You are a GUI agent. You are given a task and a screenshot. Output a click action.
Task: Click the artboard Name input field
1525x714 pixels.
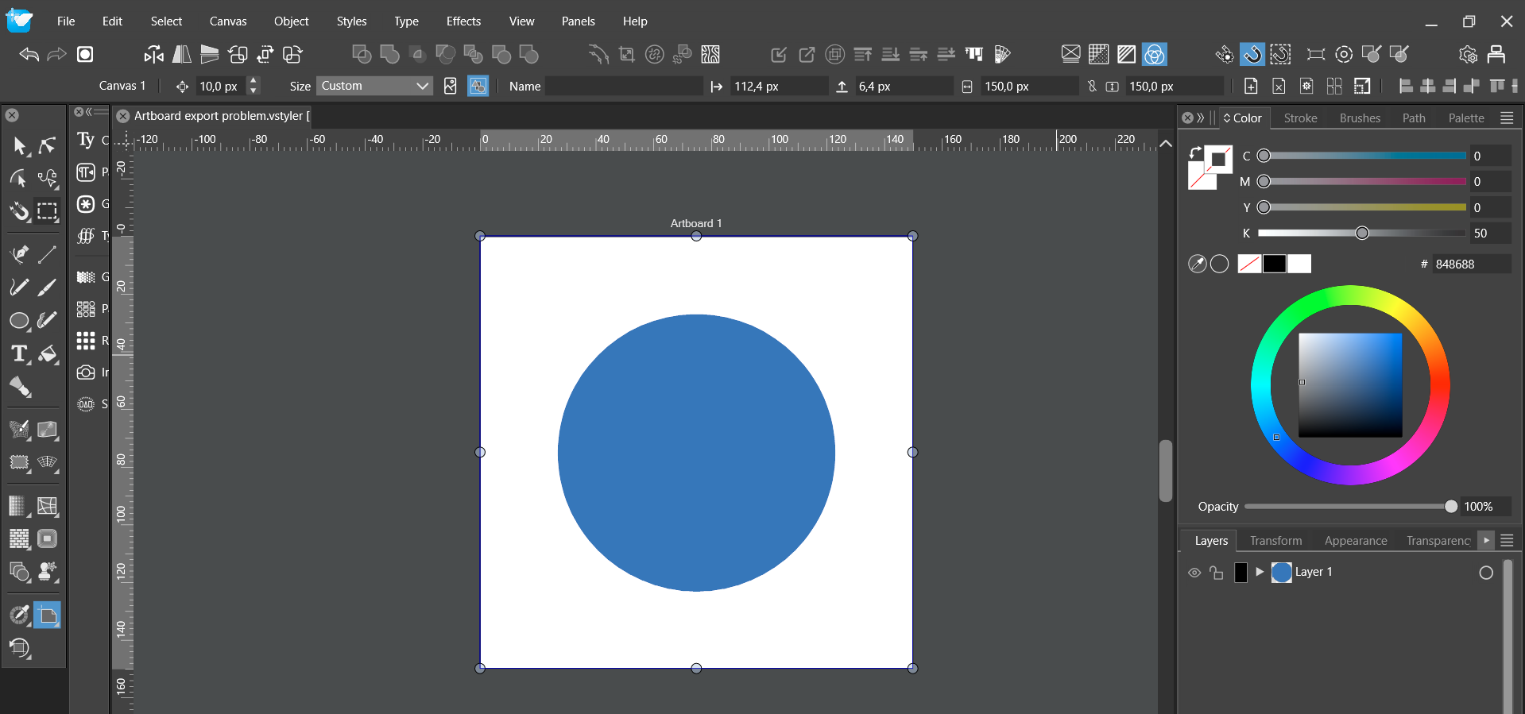(x=624, y=86)
